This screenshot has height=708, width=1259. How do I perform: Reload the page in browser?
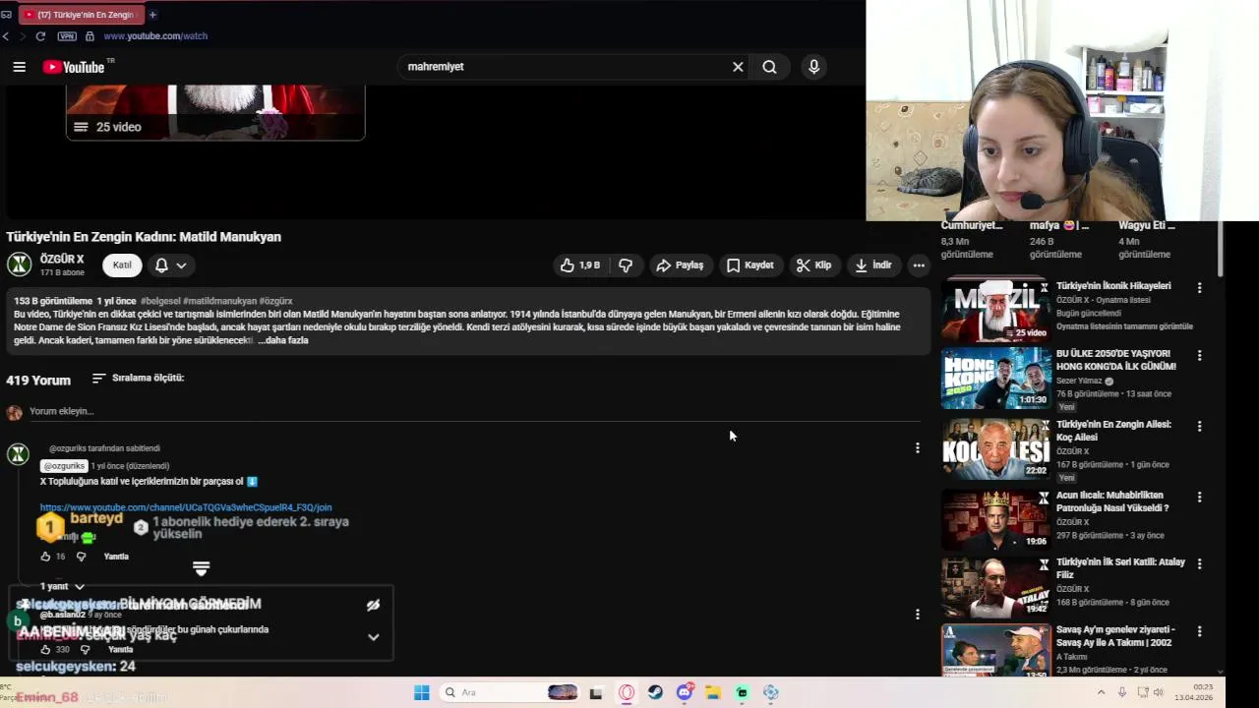click(x=40, y=36)
